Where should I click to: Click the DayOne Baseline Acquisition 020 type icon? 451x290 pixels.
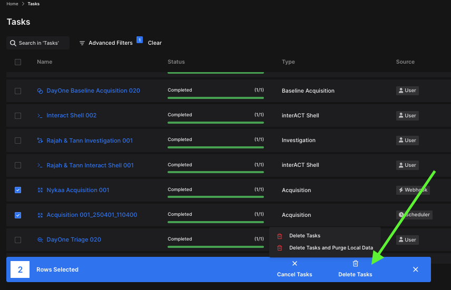coord(40,91)
